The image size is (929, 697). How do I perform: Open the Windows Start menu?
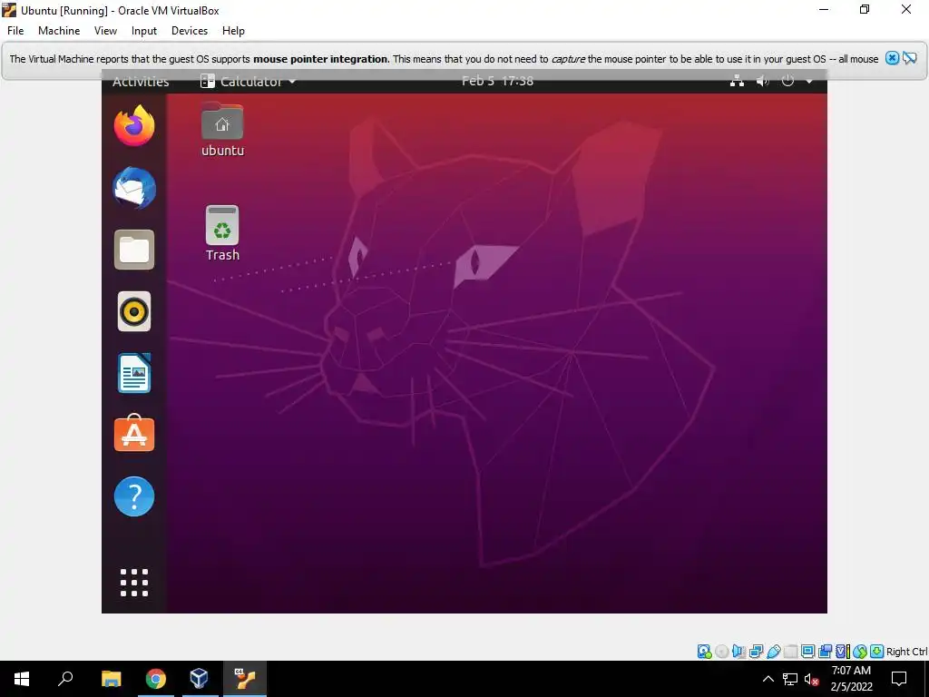(22, 679)
